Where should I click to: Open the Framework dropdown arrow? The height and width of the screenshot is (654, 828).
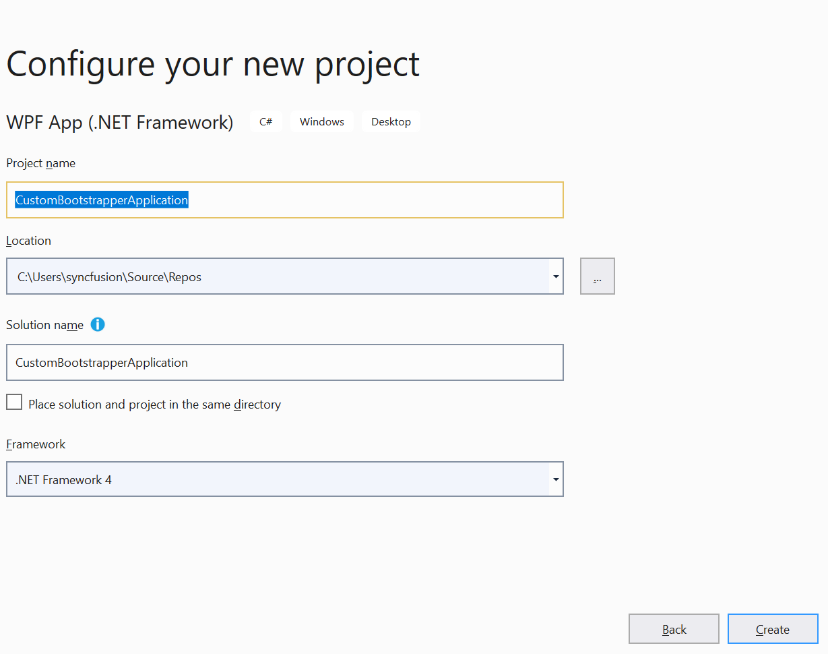point(556,479)
